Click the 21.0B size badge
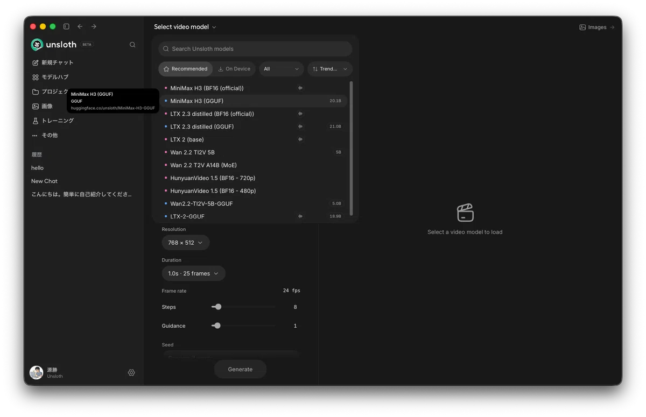Screen dimensions: 646x417 335,126
